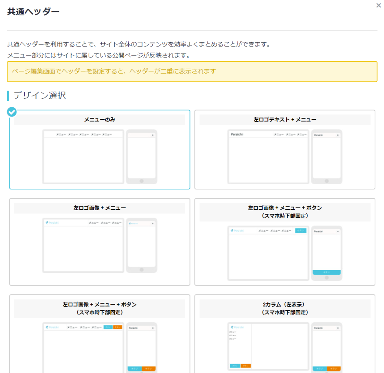
Task: Click phone preview in 左ロゴ画像 + メニュー card
Action: 141,245
